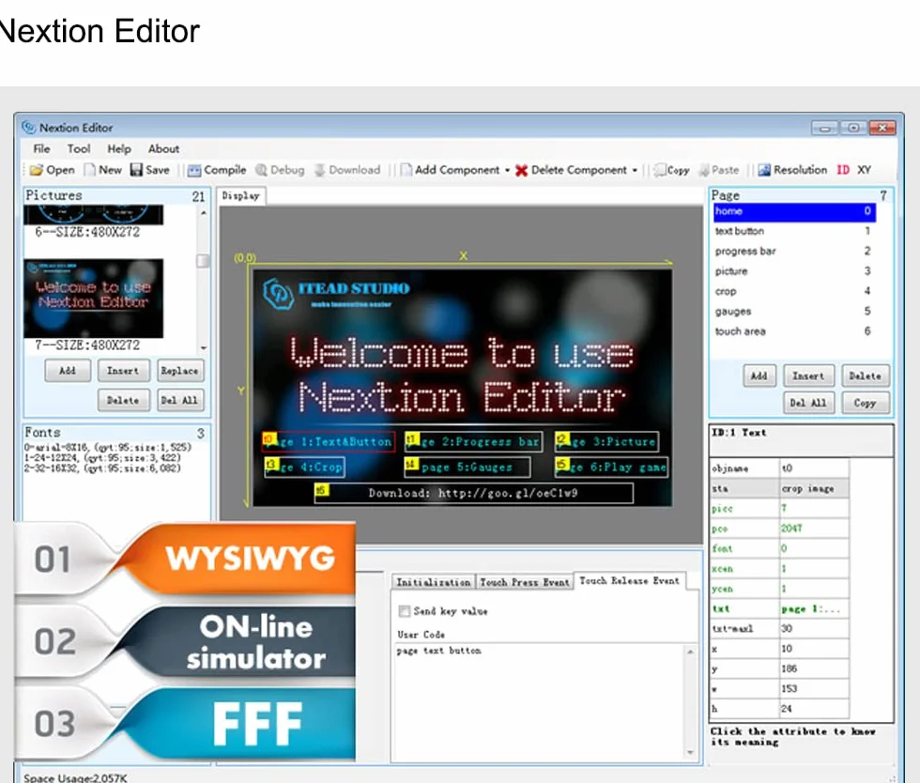
Task: Select t6 Download URL text component
Action: point(473,494)
